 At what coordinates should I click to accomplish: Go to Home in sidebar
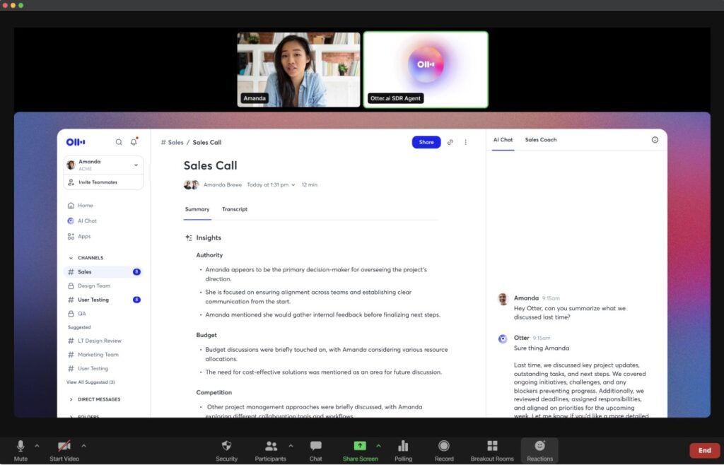pos(81,205)
